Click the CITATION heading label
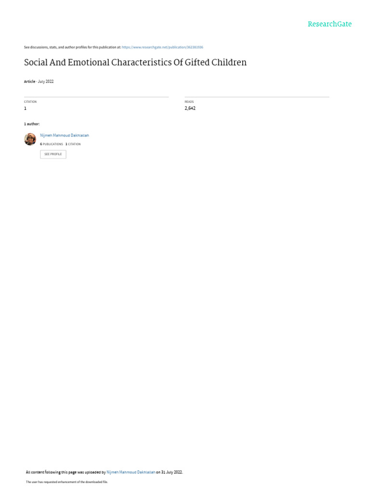Image resolution: width=370 pixels, height=494 pixels. click(30, 102)
